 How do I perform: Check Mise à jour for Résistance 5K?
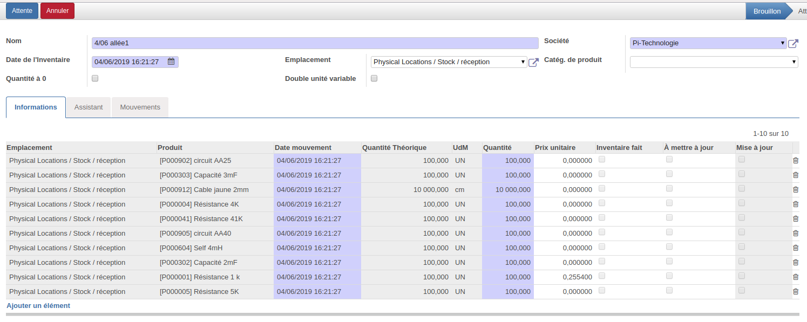[742, 290]
